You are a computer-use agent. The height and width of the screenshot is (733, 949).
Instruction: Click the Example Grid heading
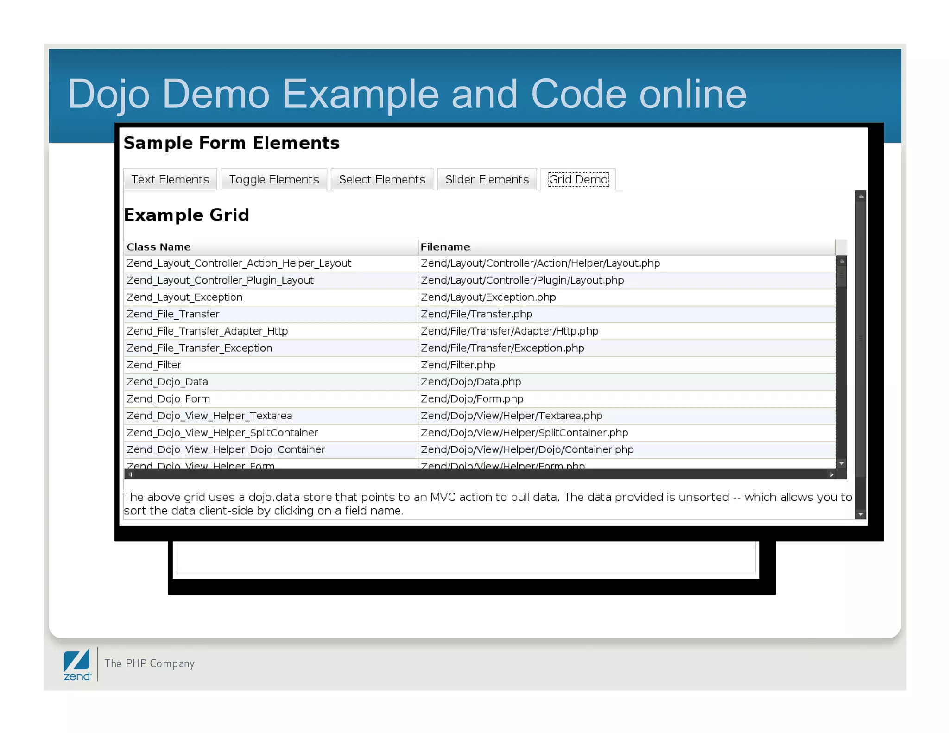(x=187, y=215)
